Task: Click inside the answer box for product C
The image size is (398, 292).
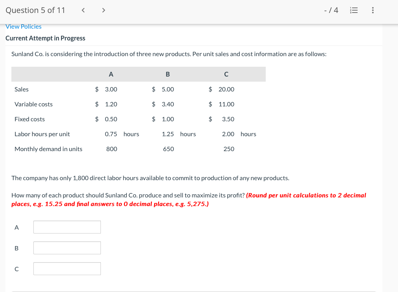Action: [x=67, y=268]
